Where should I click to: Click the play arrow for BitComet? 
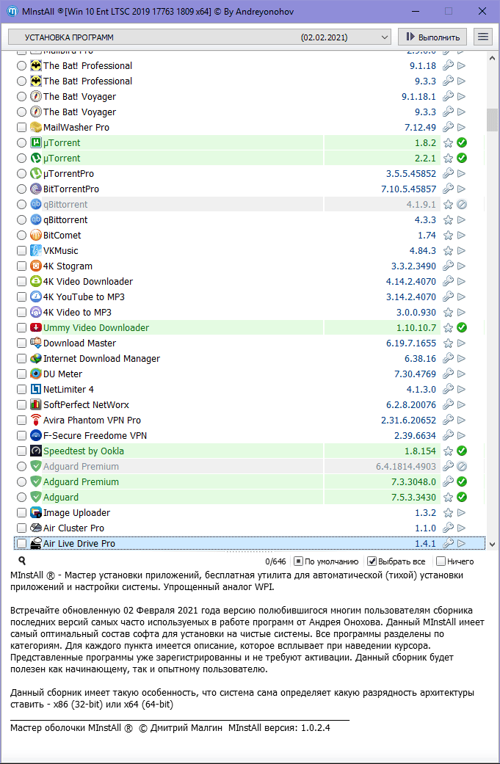[x=462, y=236]
